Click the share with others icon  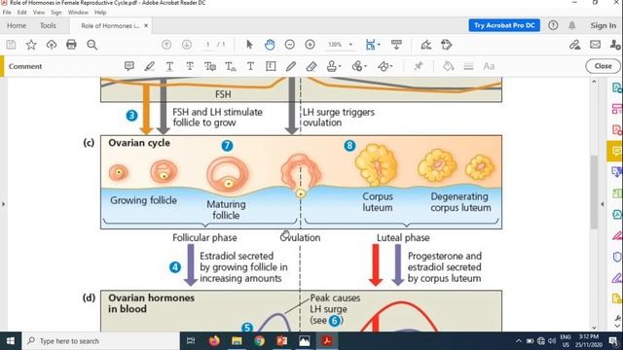(615, 45)
